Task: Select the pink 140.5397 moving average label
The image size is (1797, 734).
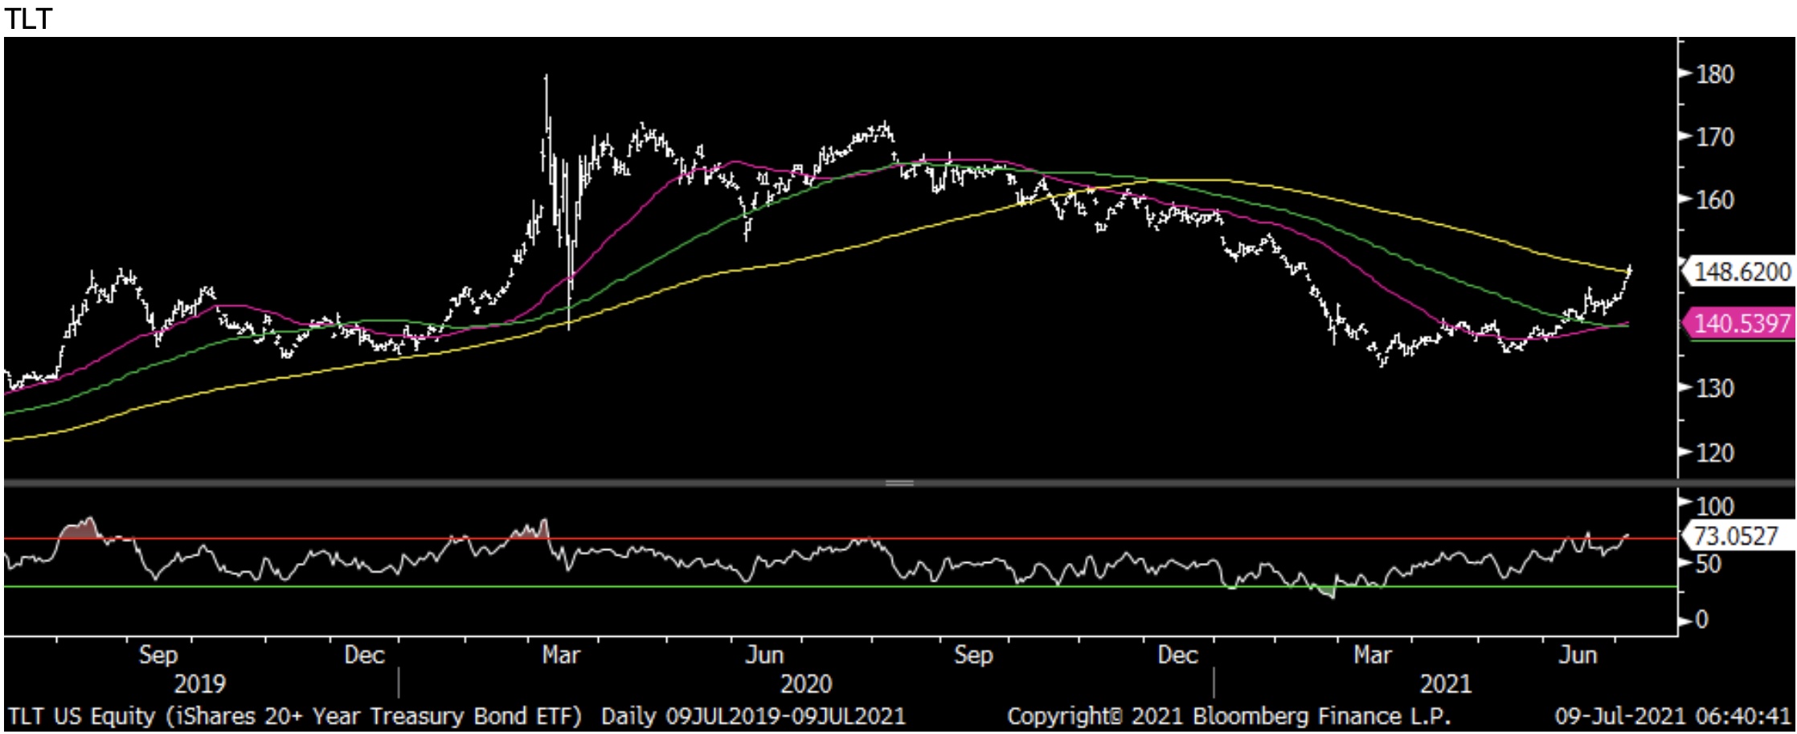Action: coord(1741,324)
